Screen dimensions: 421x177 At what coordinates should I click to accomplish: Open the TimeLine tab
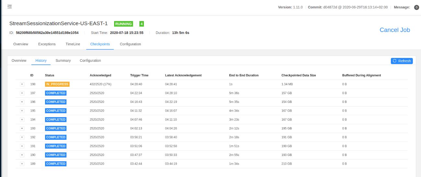coord(73,44)
